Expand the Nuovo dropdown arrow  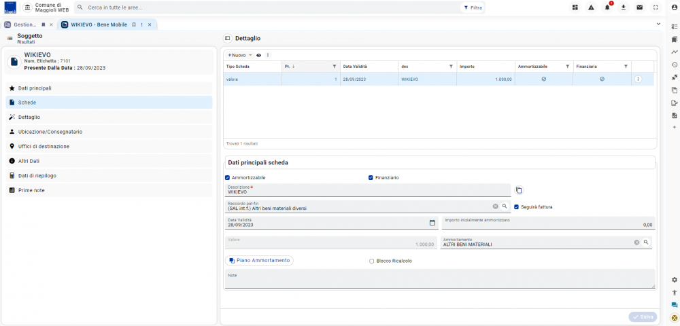[x=250, y=56]
